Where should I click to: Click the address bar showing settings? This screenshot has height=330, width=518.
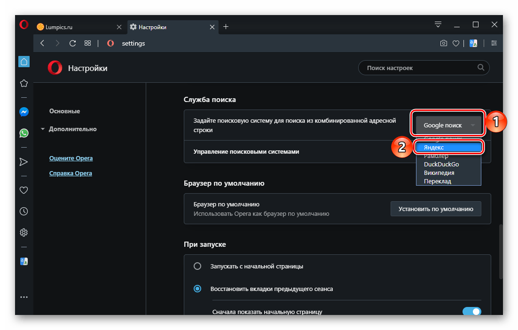pyautogui.click(x=133, y=43)
